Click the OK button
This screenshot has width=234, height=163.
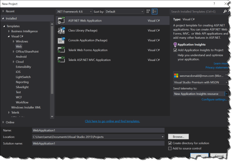(199, 156)
